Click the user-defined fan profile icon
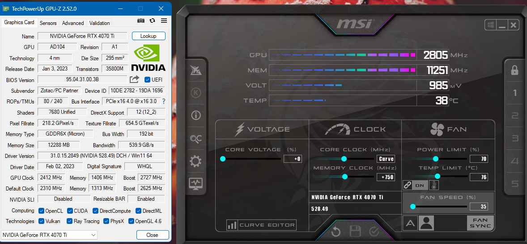 426,223
